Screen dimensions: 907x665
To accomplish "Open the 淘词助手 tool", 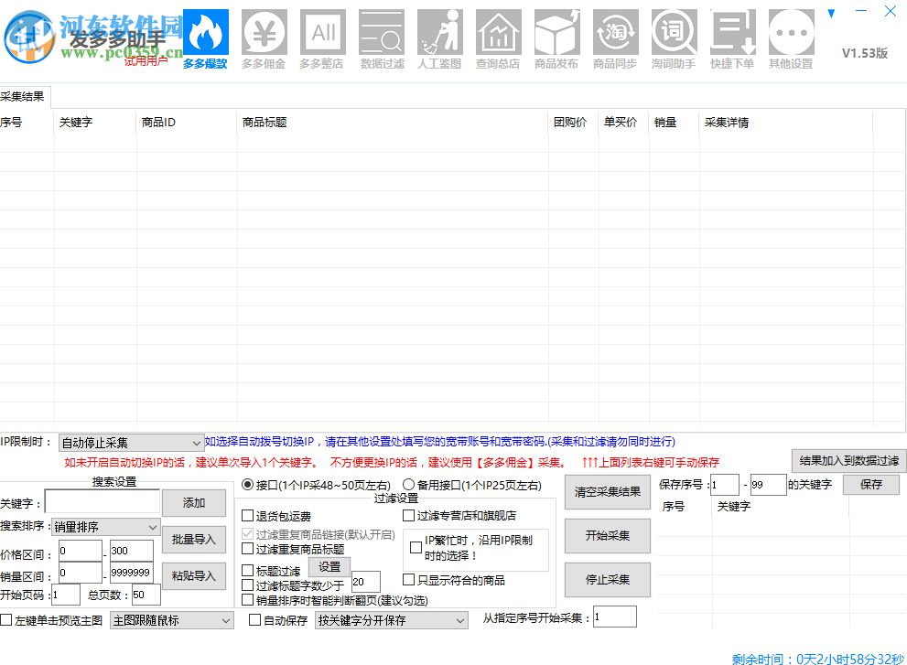I will (x=674, y=37).
